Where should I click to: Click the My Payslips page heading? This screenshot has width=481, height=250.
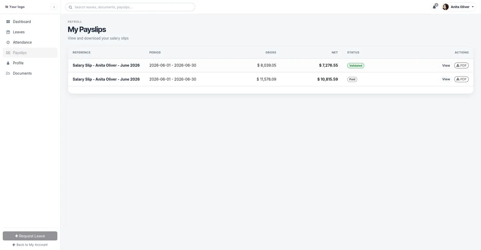[87, 29]
